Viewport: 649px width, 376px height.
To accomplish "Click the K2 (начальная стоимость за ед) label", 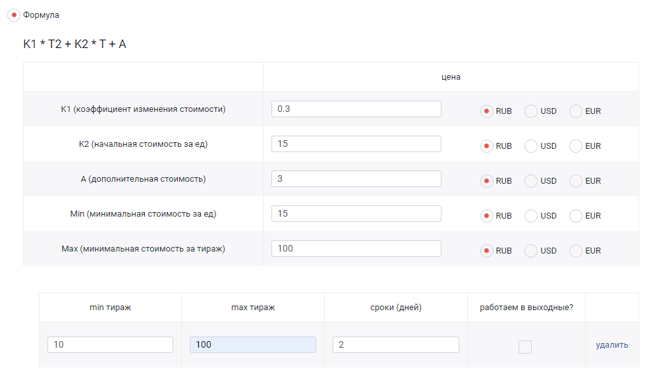I will click(x=143, y=144).
